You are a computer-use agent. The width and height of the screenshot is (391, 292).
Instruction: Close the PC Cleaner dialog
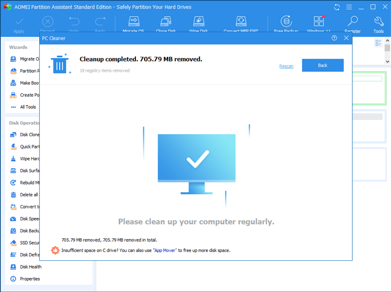pyautogui.click(x=346, y=38)
